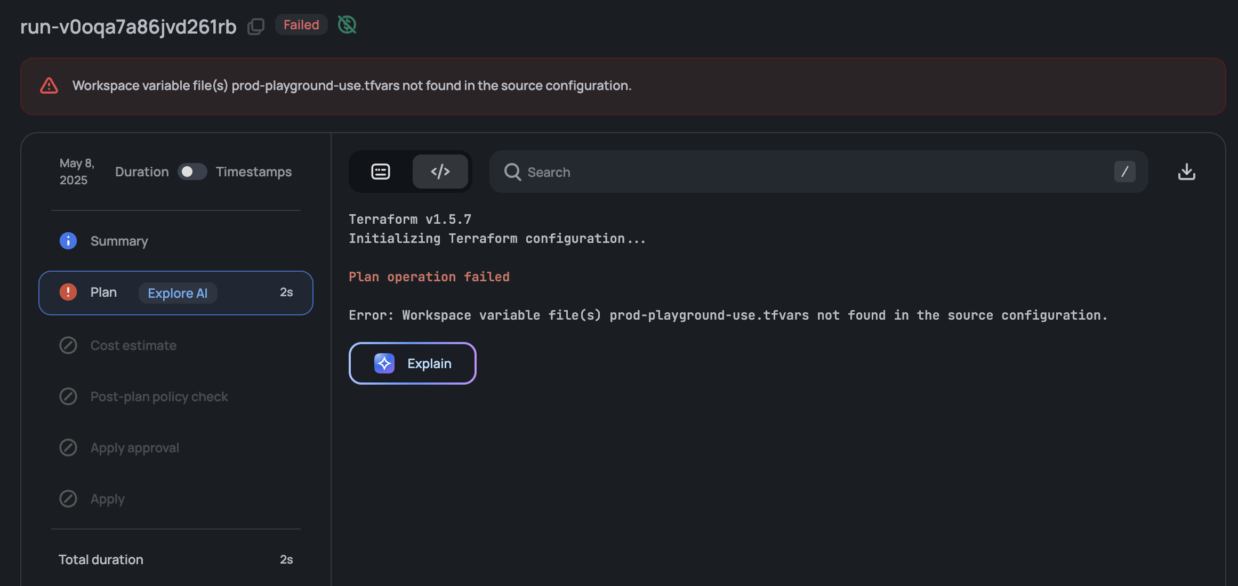This screenshot has height=586, width=1238.
Task: Download the run log
Action: pyautogui.click(x=1186, y=172)
